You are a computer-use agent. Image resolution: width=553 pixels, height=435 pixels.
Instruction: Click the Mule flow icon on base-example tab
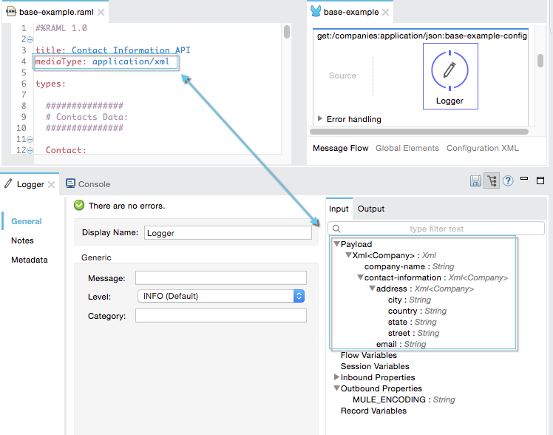(x=316, y=11)
